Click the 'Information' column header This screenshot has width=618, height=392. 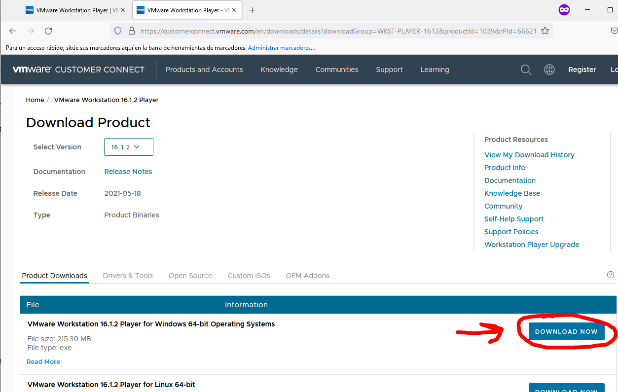point(246,305)
